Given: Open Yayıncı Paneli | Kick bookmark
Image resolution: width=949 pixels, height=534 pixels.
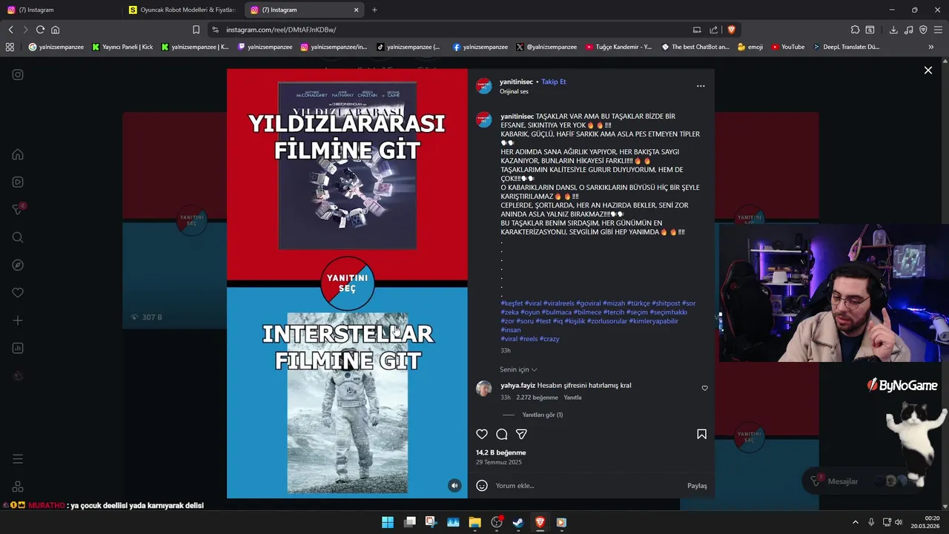Looking at the screenshot, I should tap(122, 47).
